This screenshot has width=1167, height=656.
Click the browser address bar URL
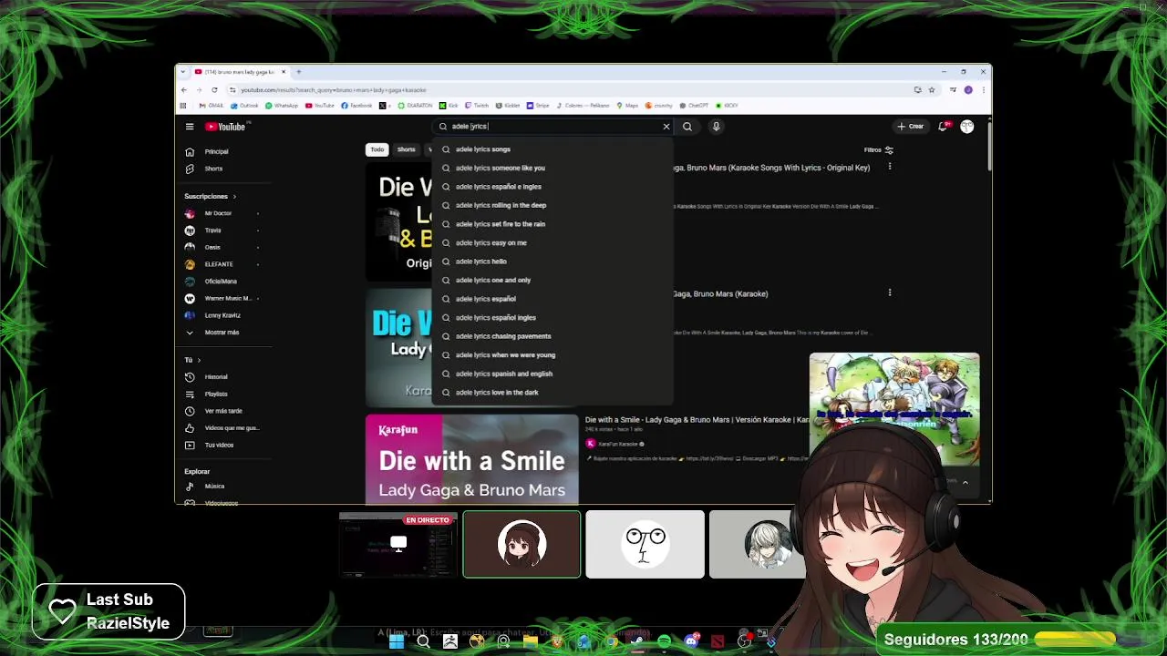tap(334, 90)
